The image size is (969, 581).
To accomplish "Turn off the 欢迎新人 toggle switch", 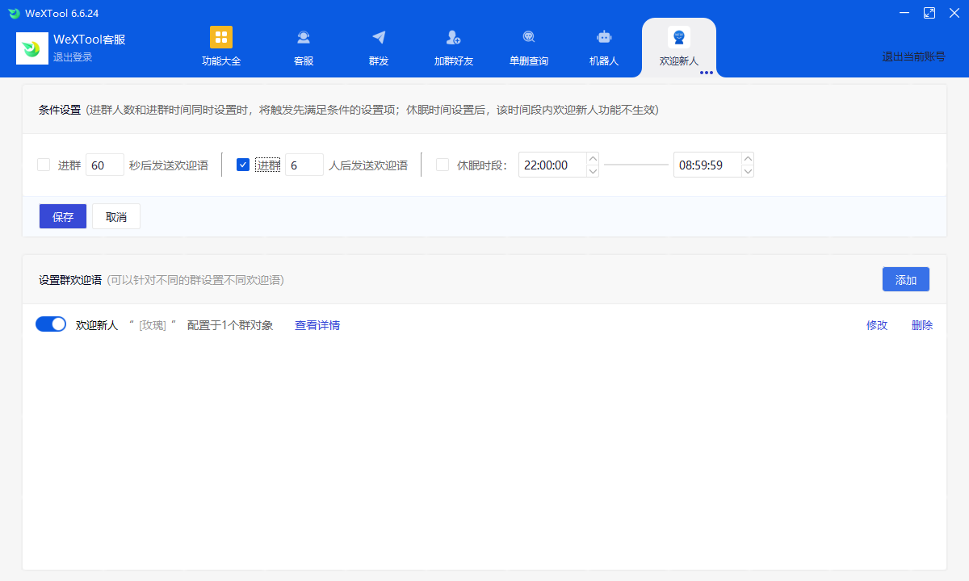I will tap(51, 324).
